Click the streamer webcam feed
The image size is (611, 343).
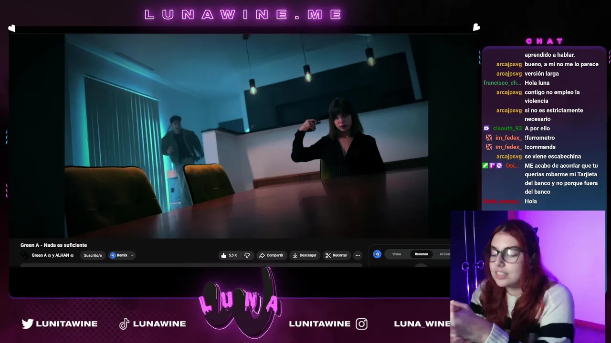[527, 277]
